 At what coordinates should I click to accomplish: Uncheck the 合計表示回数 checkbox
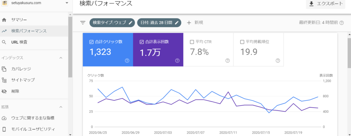141,41
